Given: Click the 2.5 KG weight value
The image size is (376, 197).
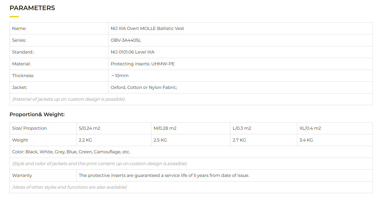Looking at the screenshot, I should click(160, 140).
